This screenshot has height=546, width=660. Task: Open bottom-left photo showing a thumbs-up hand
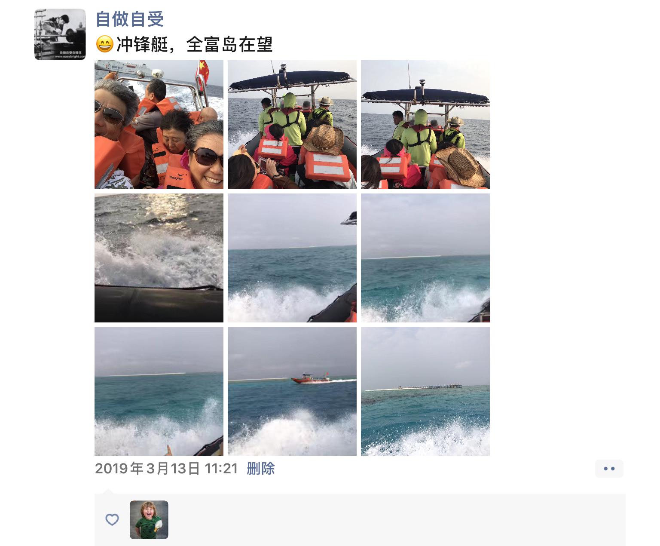[159, 391]
